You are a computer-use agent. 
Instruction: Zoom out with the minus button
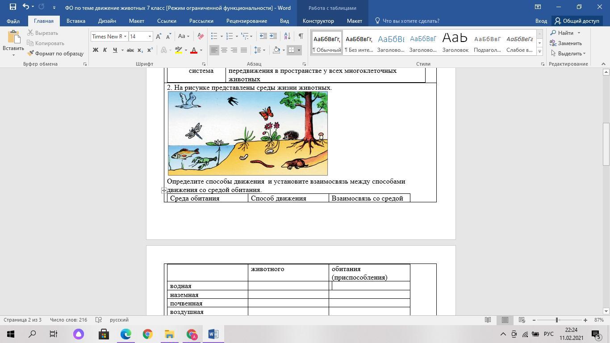[x=534, y=320]
